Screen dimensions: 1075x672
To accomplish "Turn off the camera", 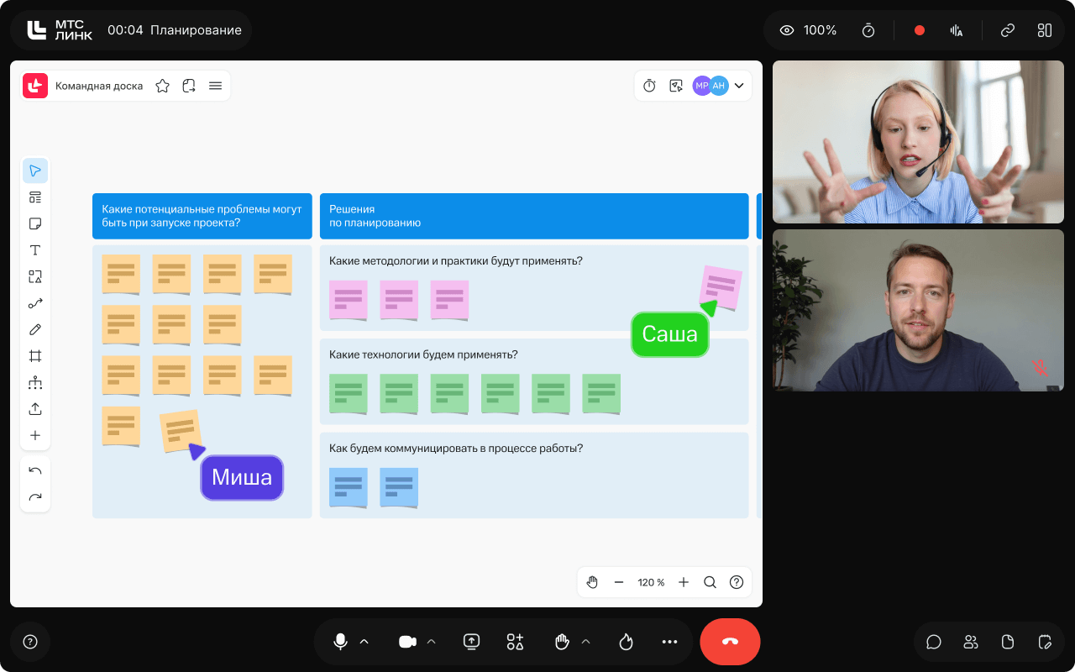I will tap(407, 642).
